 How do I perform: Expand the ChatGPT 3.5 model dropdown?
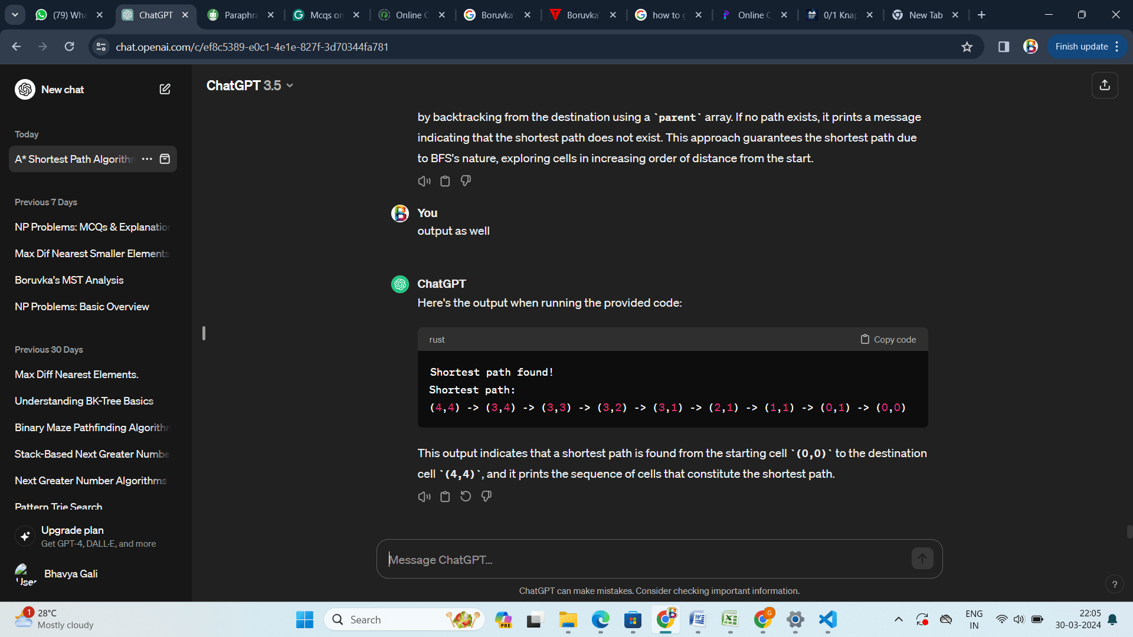pos(250,86)
